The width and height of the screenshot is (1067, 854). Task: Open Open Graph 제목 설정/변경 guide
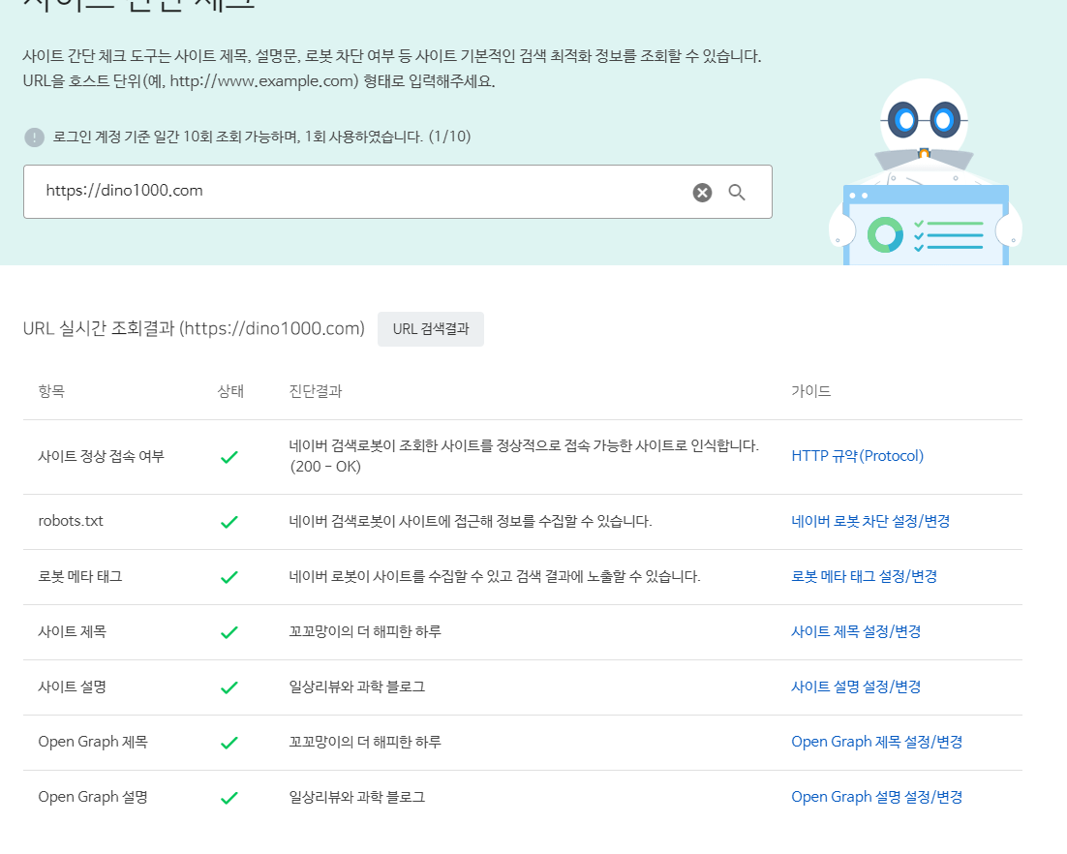(877, 742)
